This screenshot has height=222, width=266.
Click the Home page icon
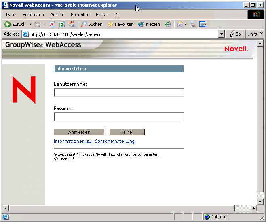tap(72, 24)
